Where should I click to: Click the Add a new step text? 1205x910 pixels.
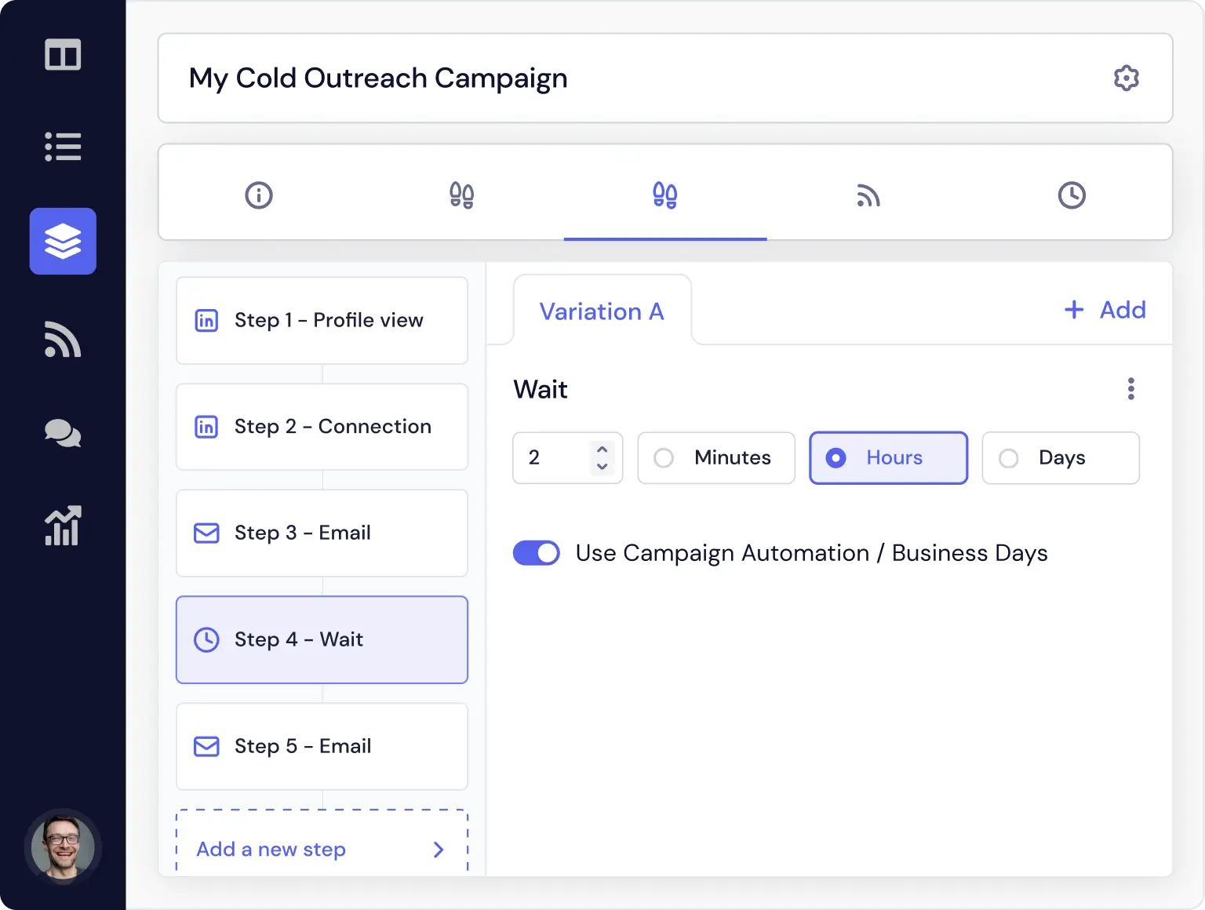pyautogui.click(x=271, y=850)
